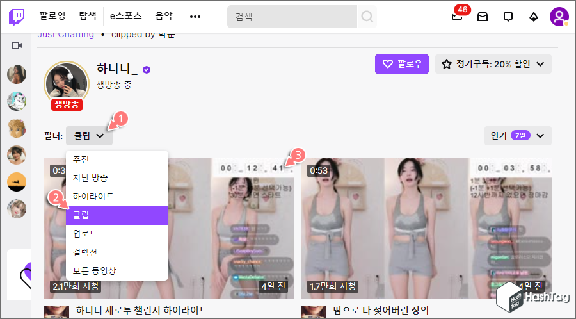Open the Bits diamond icon
The height and width of the screenshot is (319, 576).
[533, 17]
